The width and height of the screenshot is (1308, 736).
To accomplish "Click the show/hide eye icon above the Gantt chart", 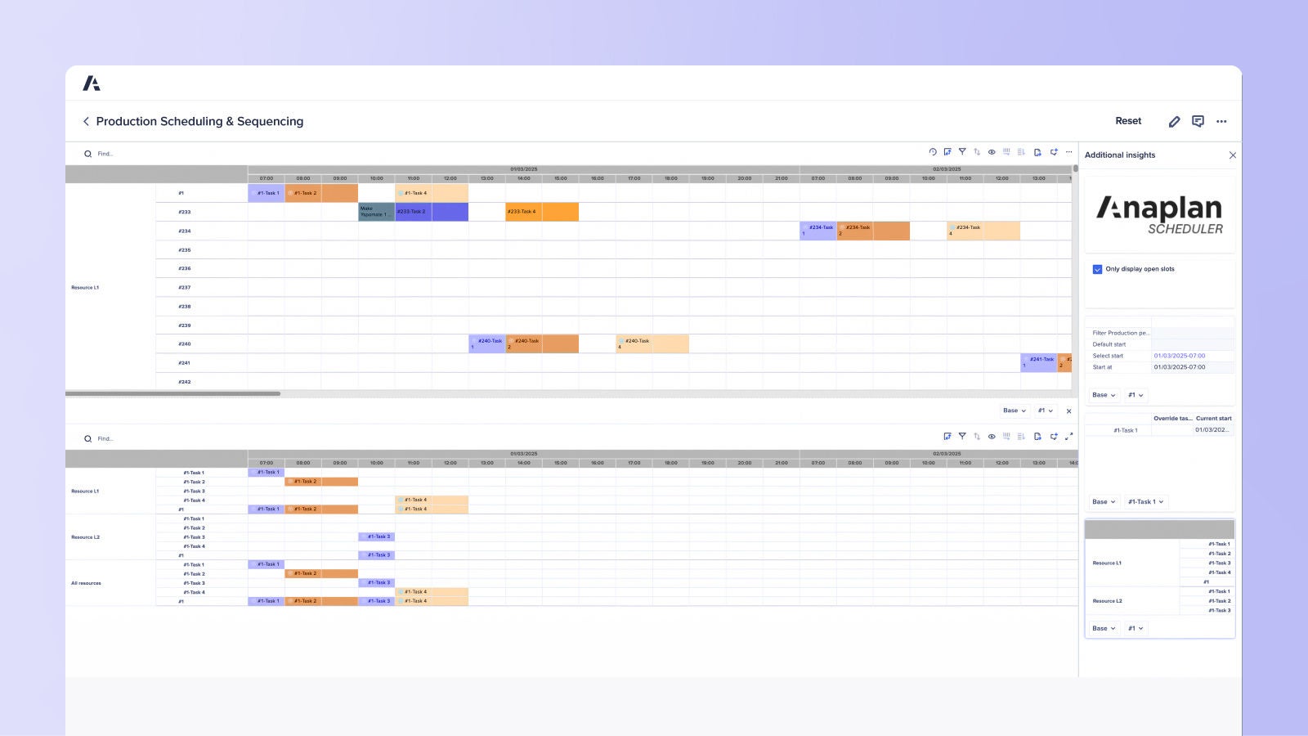I will click(x=992, y=151).
